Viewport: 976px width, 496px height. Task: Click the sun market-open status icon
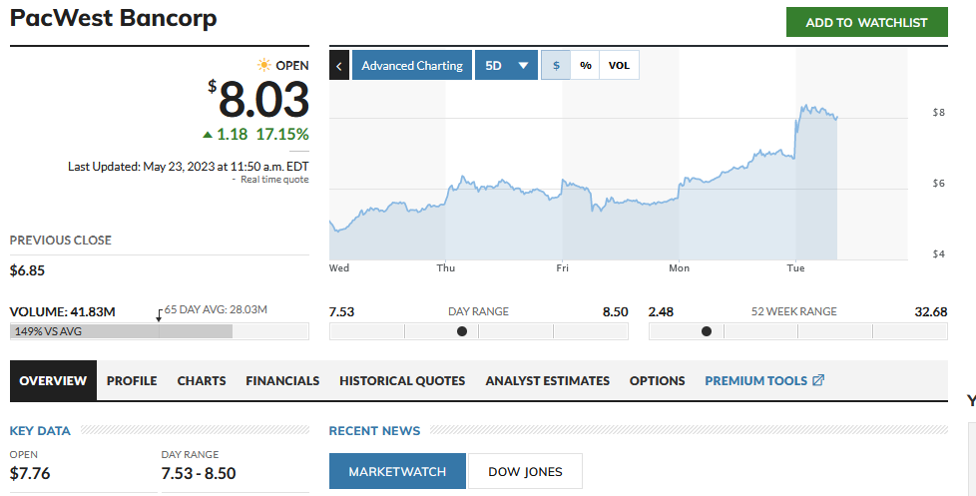pyautogui.click(x=263, y=65)
